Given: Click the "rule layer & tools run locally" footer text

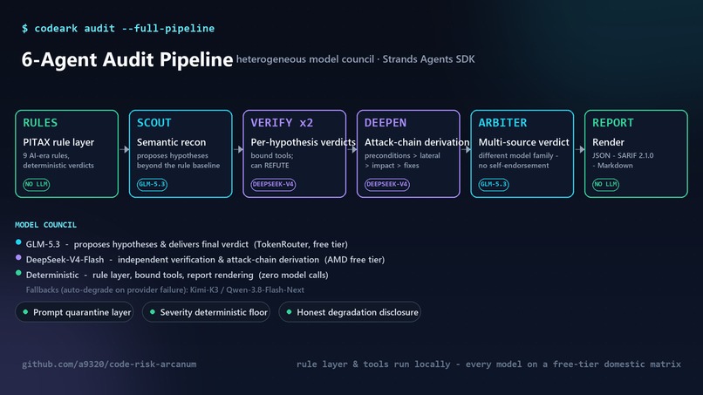Looking at the screenshot, I should click(x=488, y=364).
